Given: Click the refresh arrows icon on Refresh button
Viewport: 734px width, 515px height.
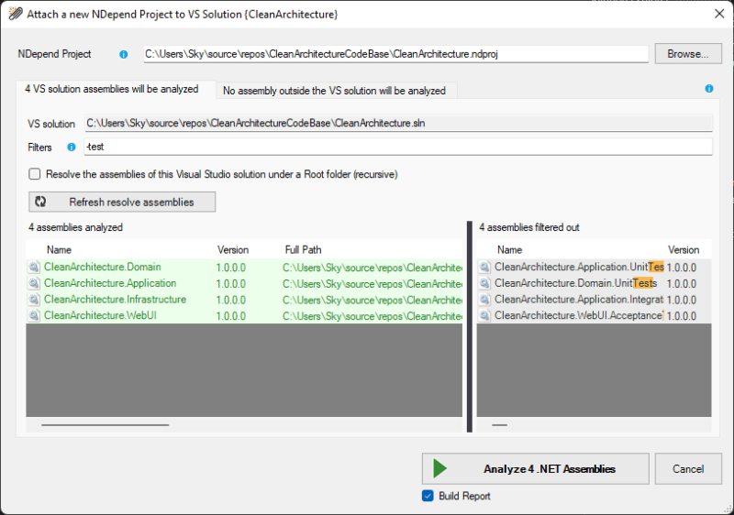Looking at the screenshot, I should click(x=40, y=202).
